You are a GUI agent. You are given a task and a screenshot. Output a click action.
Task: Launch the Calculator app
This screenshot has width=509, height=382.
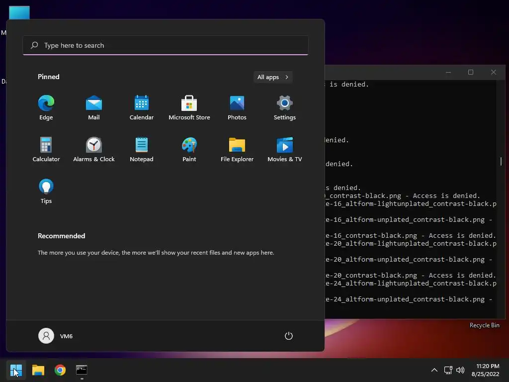click(x=46, y=149)
